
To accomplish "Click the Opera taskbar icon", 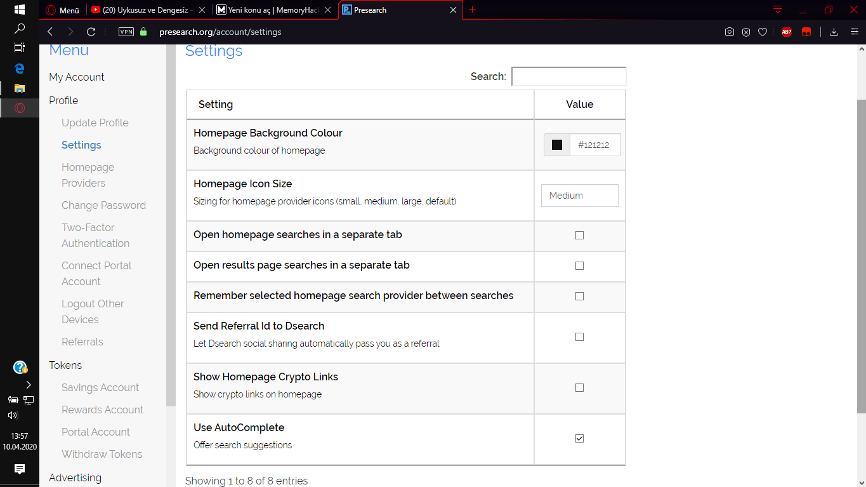I will [x=20, y=108].
